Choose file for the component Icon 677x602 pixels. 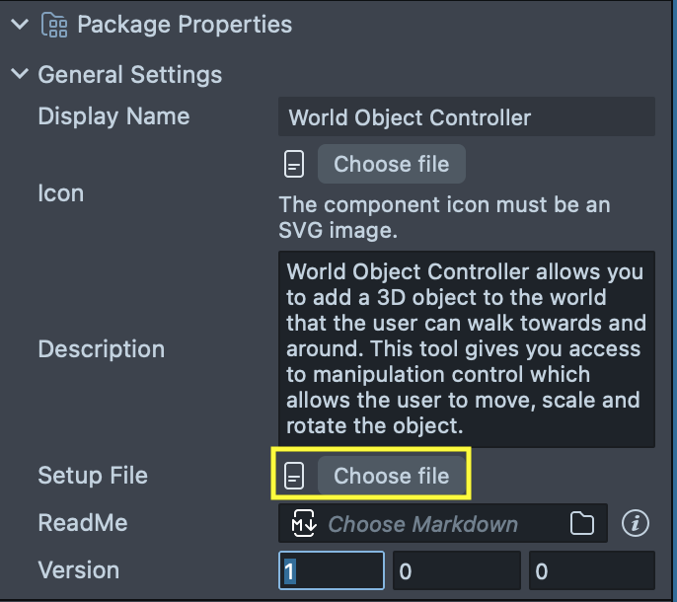tap(391, 165)
